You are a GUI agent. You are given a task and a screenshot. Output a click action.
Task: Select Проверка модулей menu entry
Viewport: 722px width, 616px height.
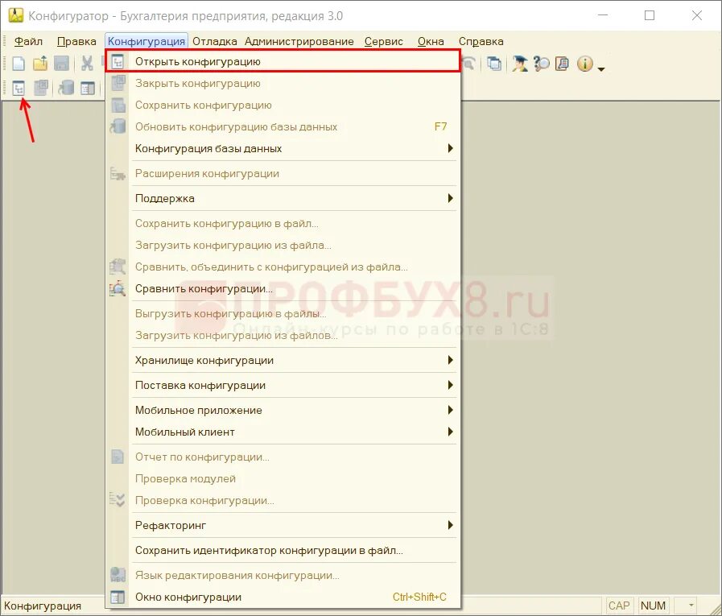(x=283, y=478)
